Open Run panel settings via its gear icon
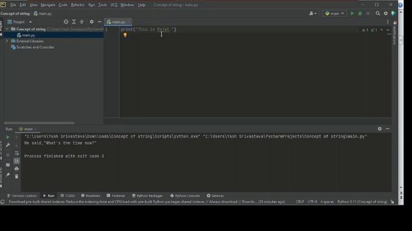 pos(379,129)
